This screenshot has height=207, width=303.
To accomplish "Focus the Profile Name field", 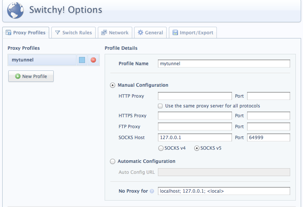I will pyautogui.click(x=224, y=64).
